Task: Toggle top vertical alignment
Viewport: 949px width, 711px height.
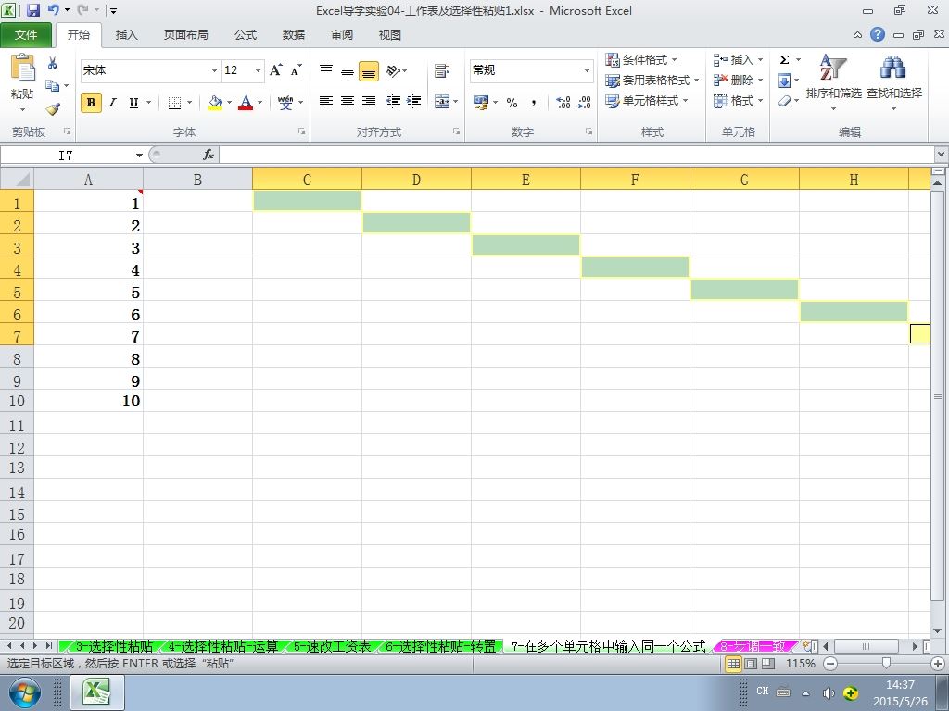Action: click(x=326, y=70)
